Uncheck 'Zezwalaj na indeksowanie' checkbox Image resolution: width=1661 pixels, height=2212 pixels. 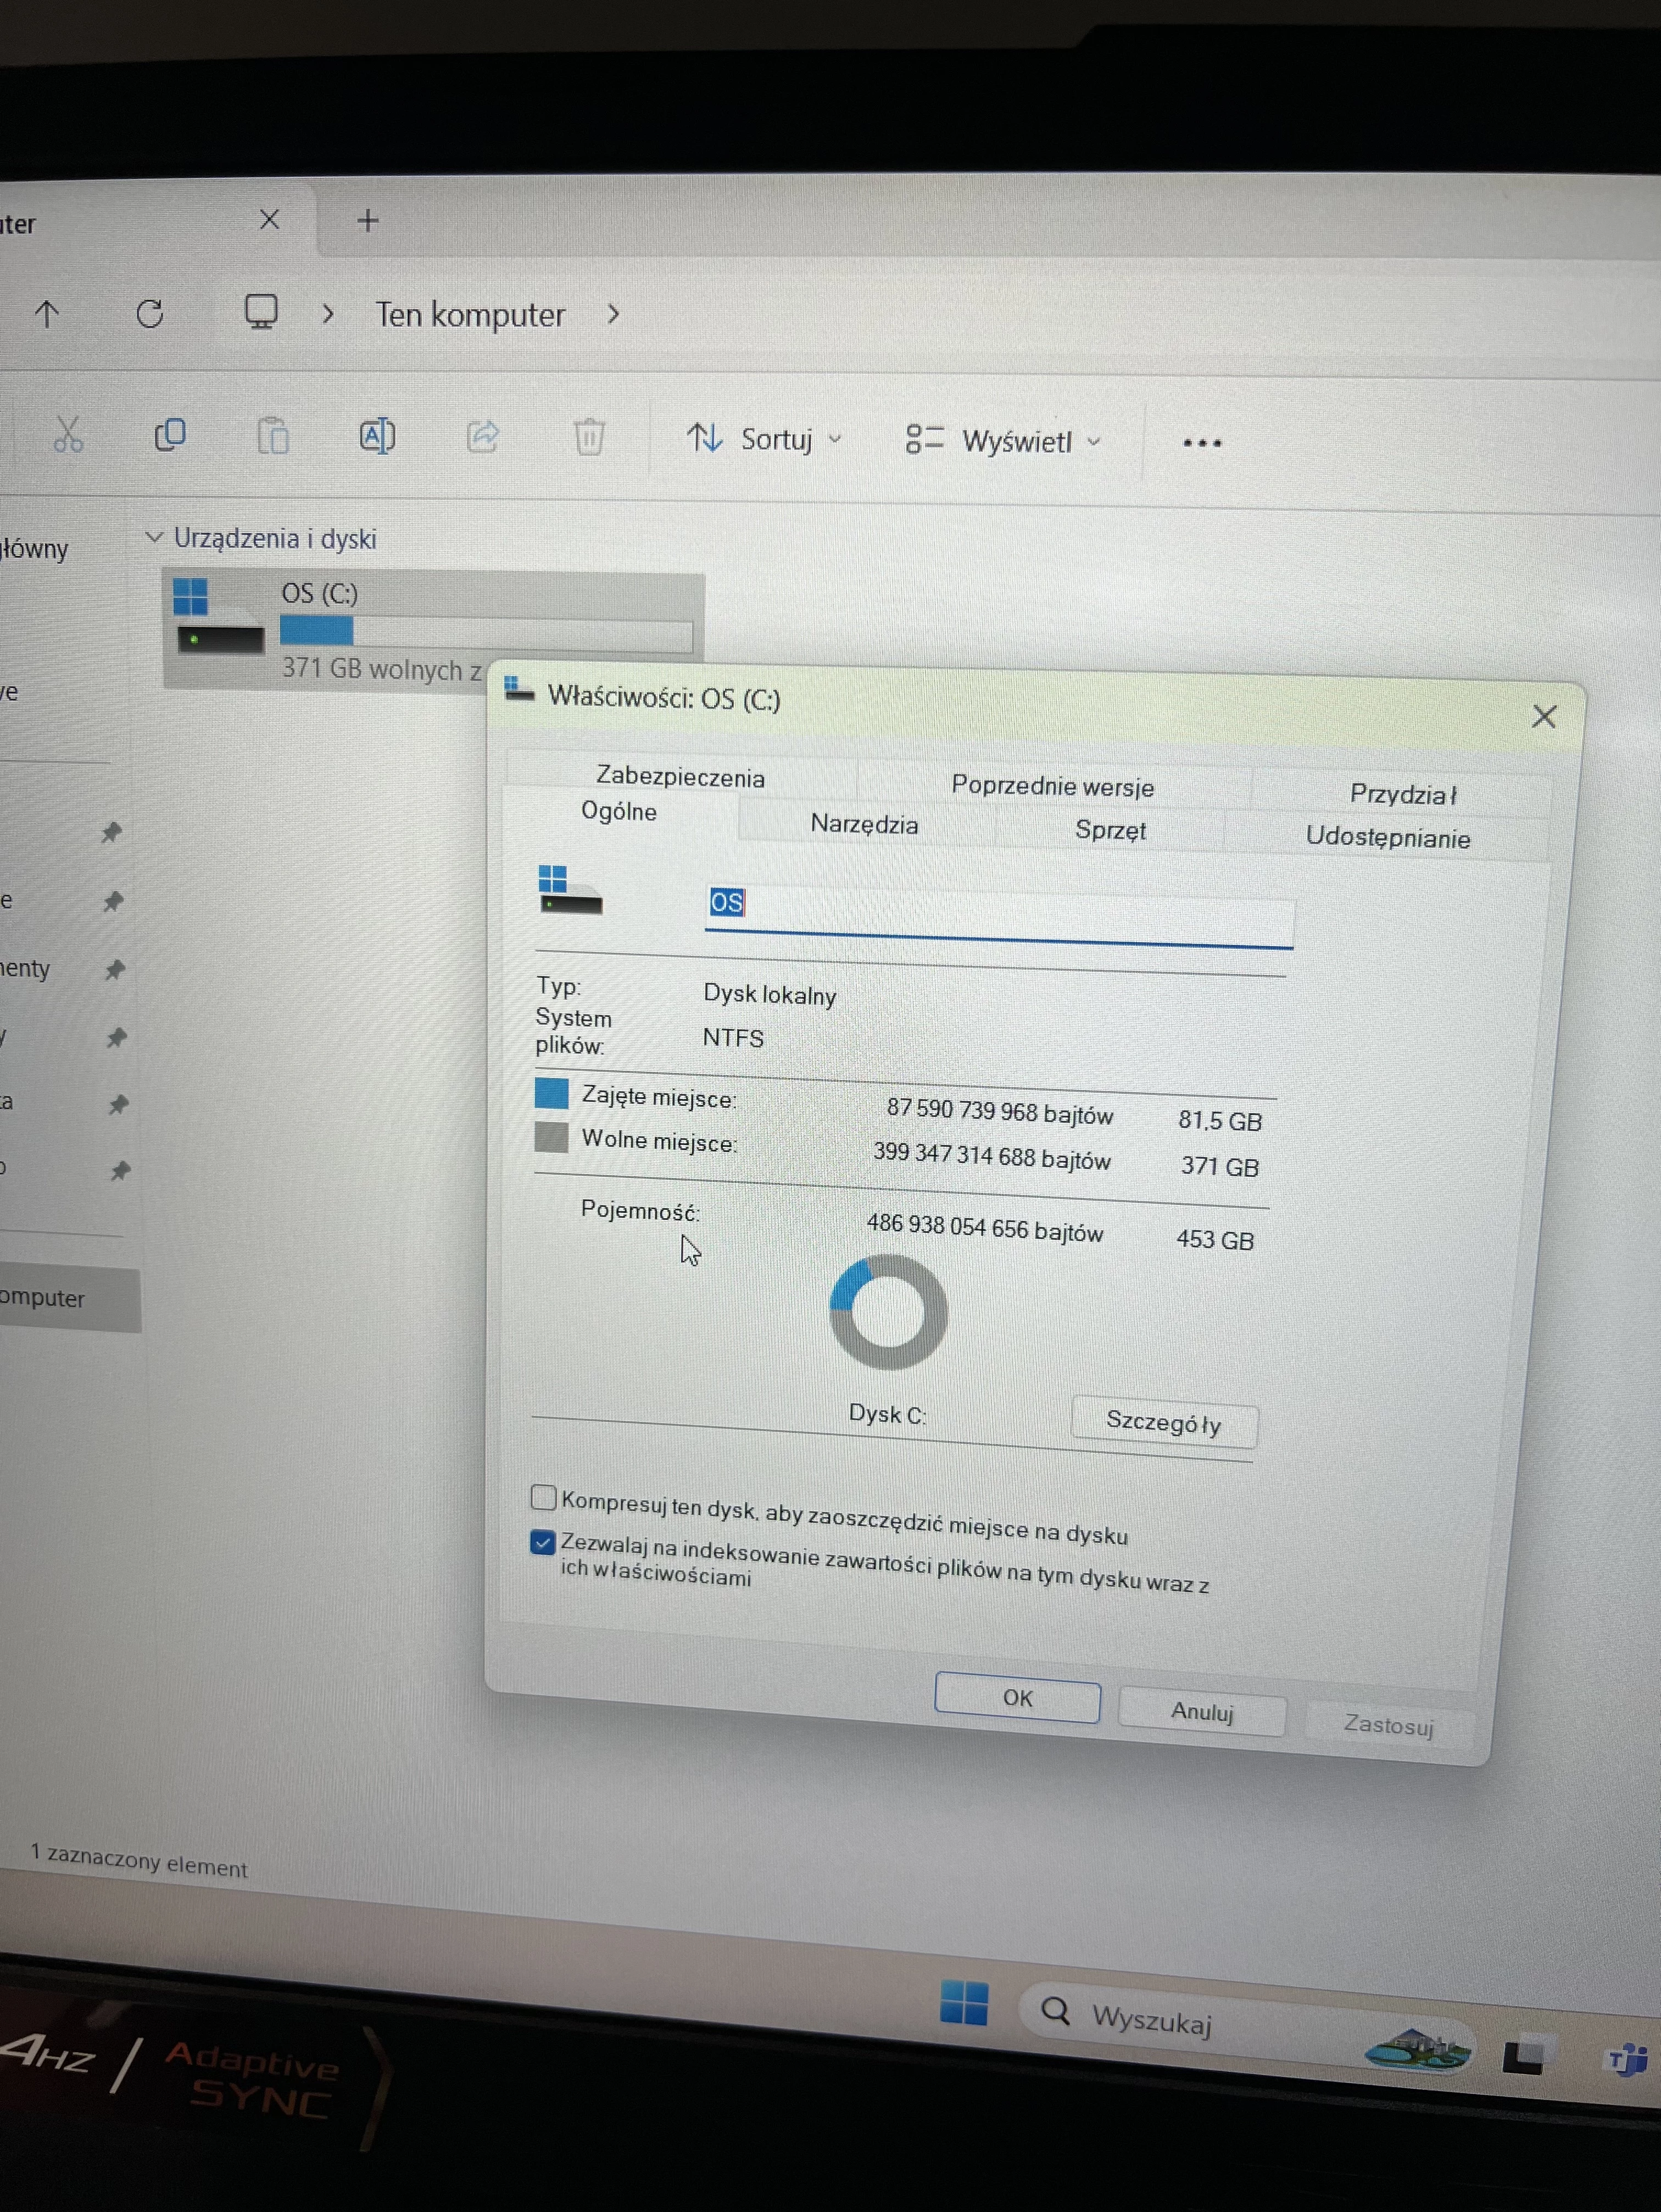(542, 1542)
